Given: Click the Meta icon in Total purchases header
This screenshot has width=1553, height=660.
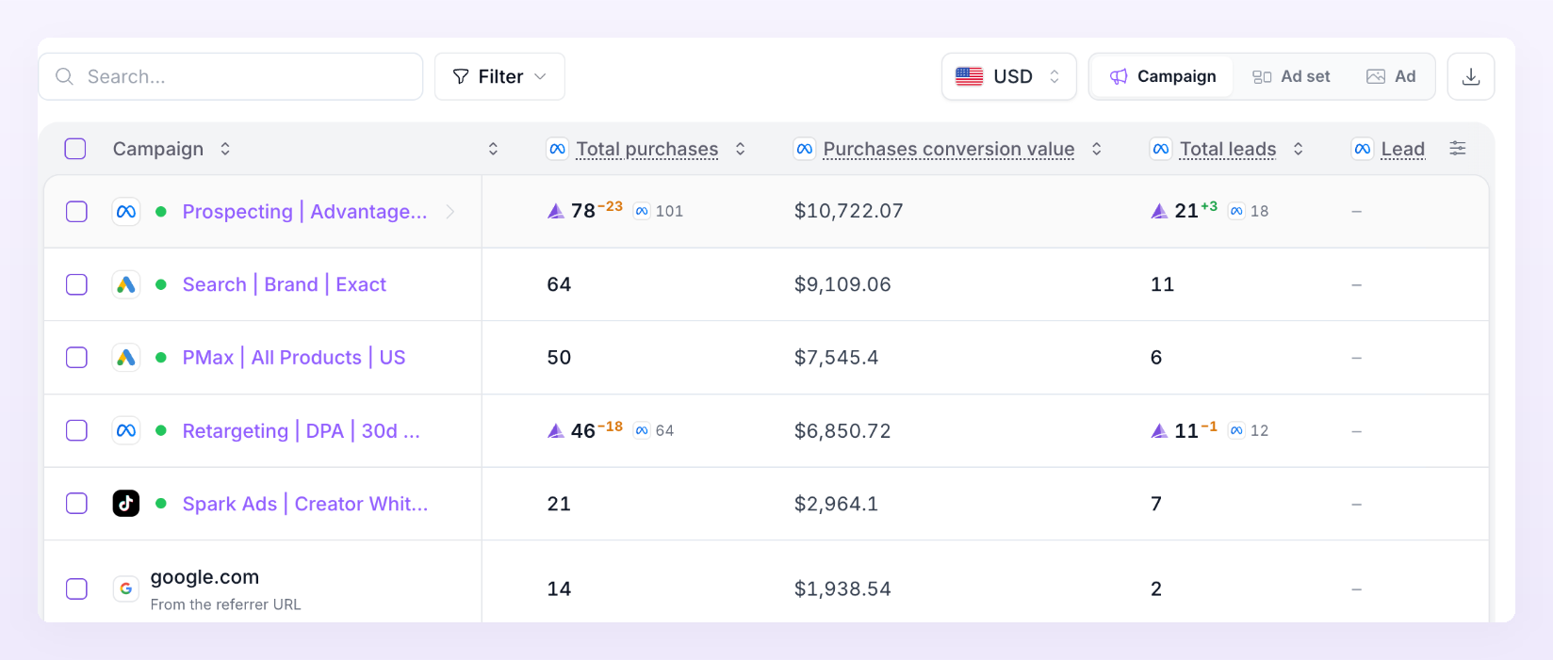Looking at the screenshot, I should (x=558, y=149).
